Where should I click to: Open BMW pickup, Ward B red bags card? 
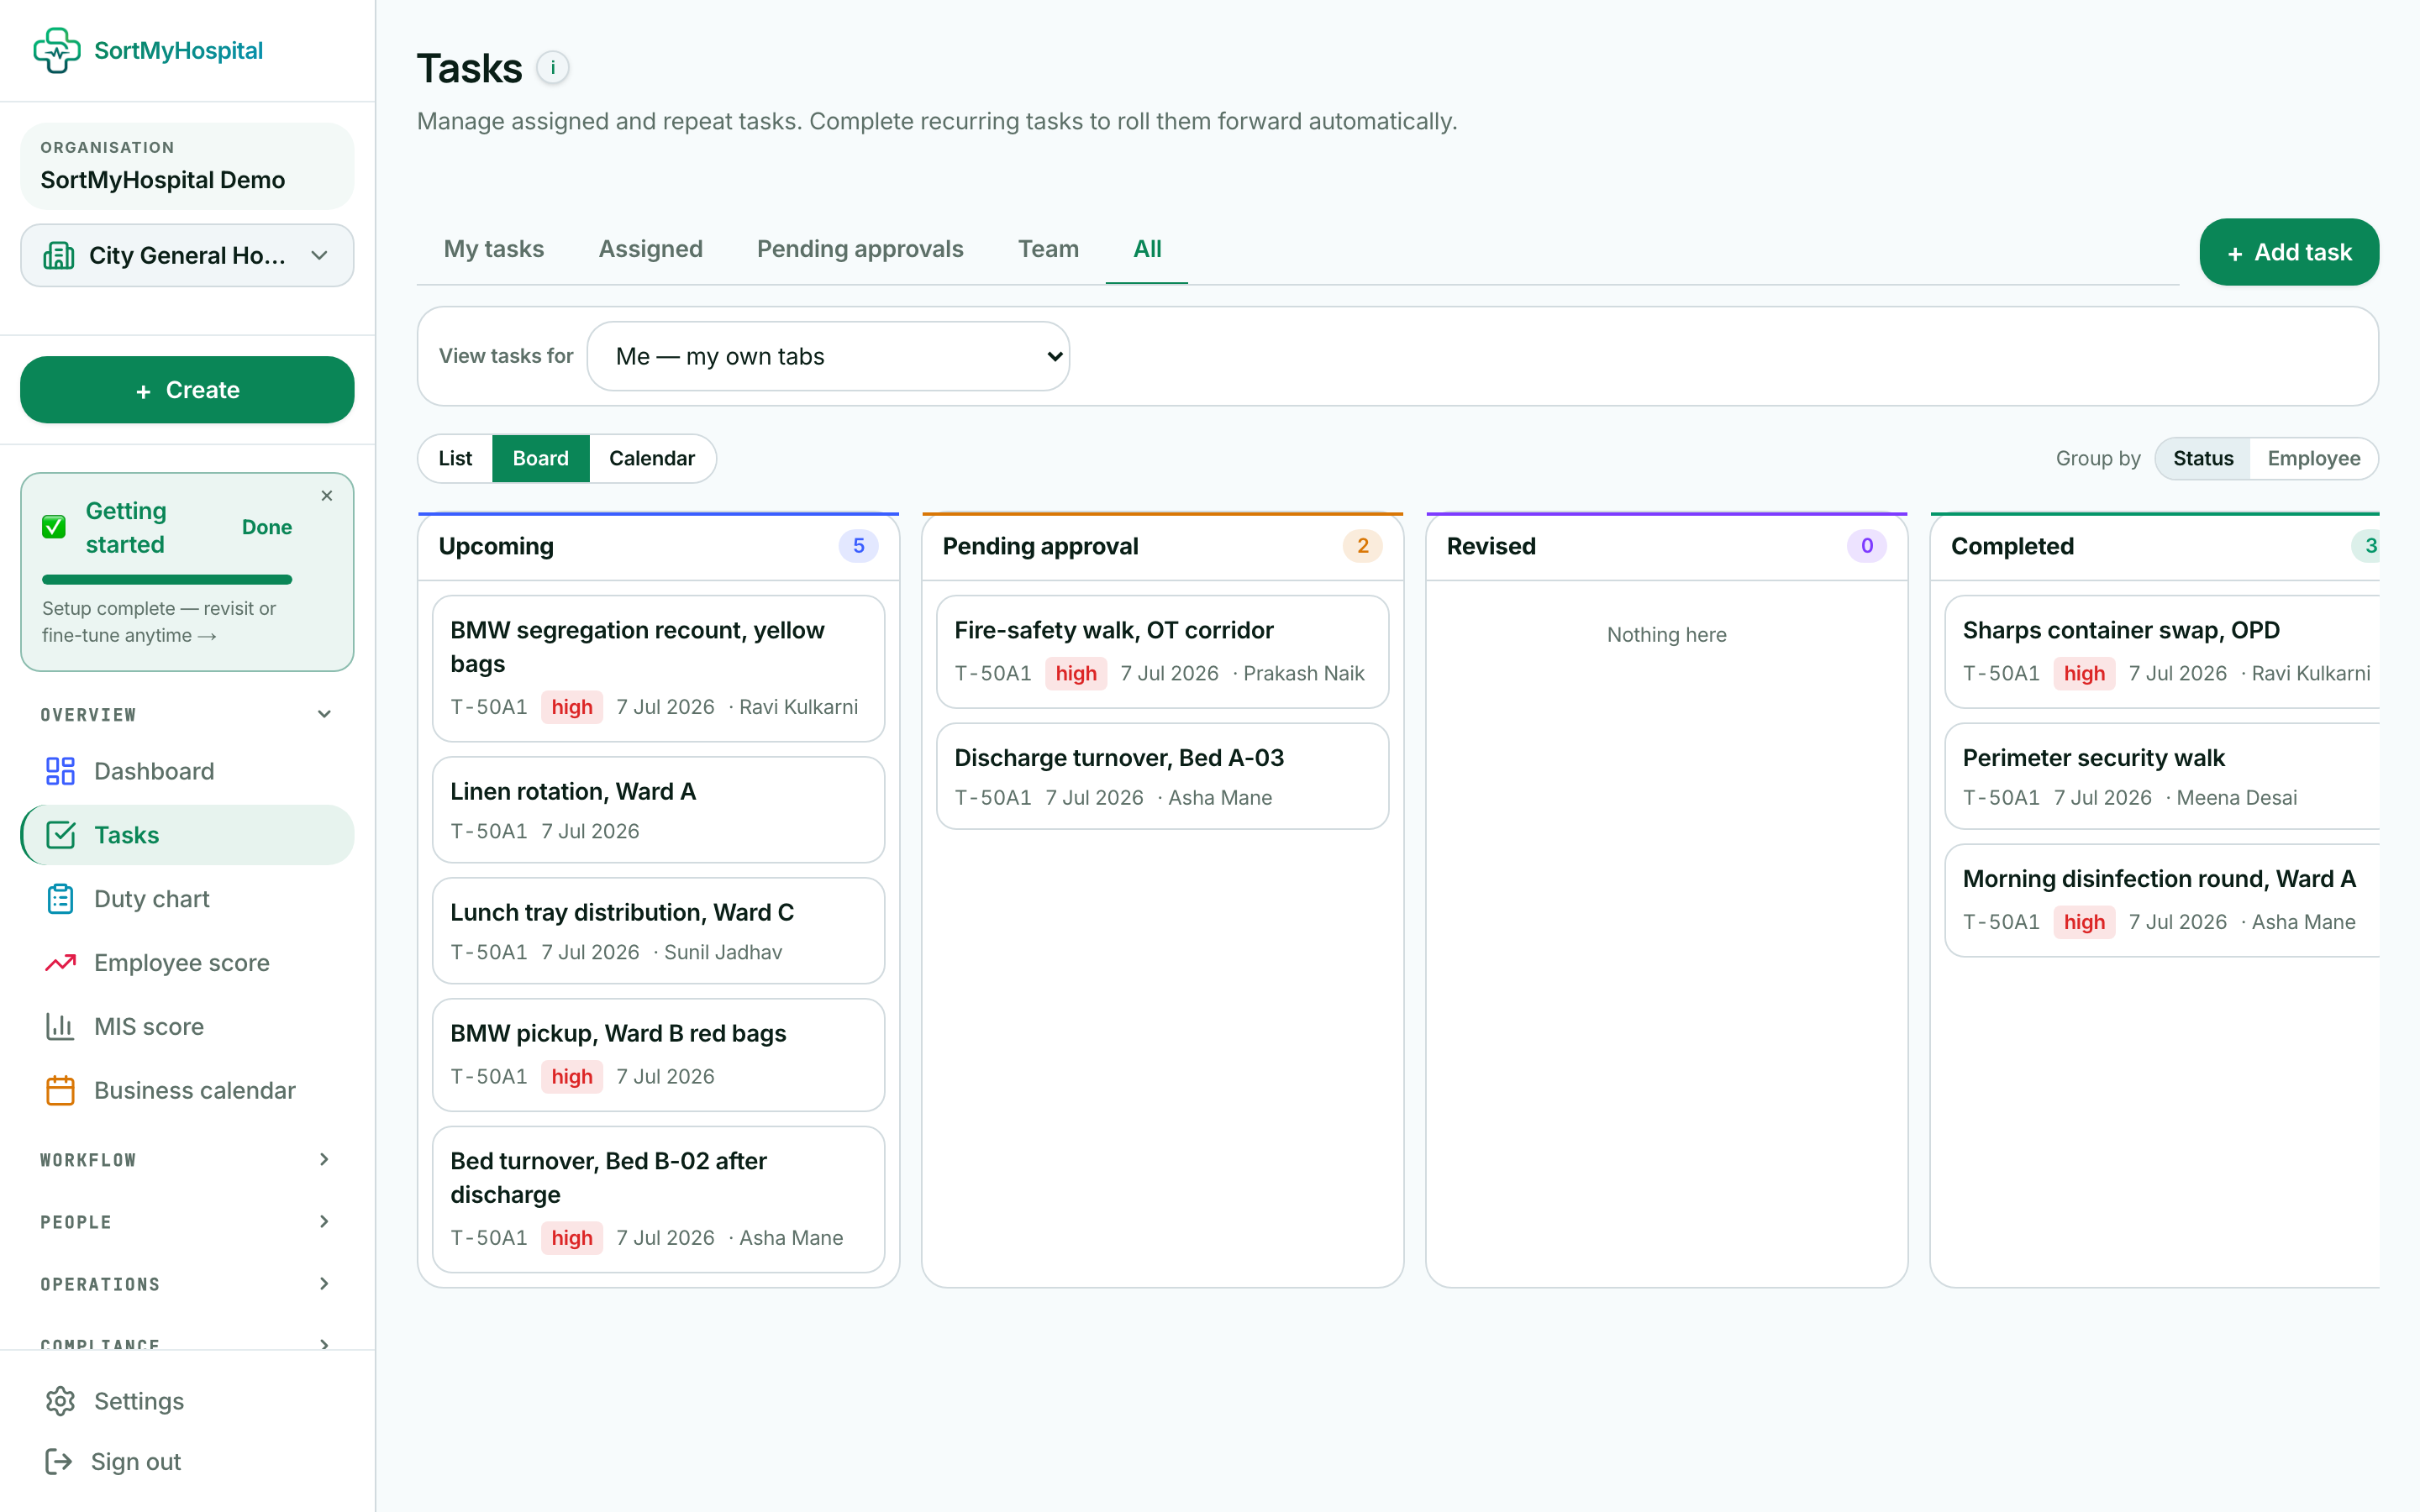click(658, 1054)
